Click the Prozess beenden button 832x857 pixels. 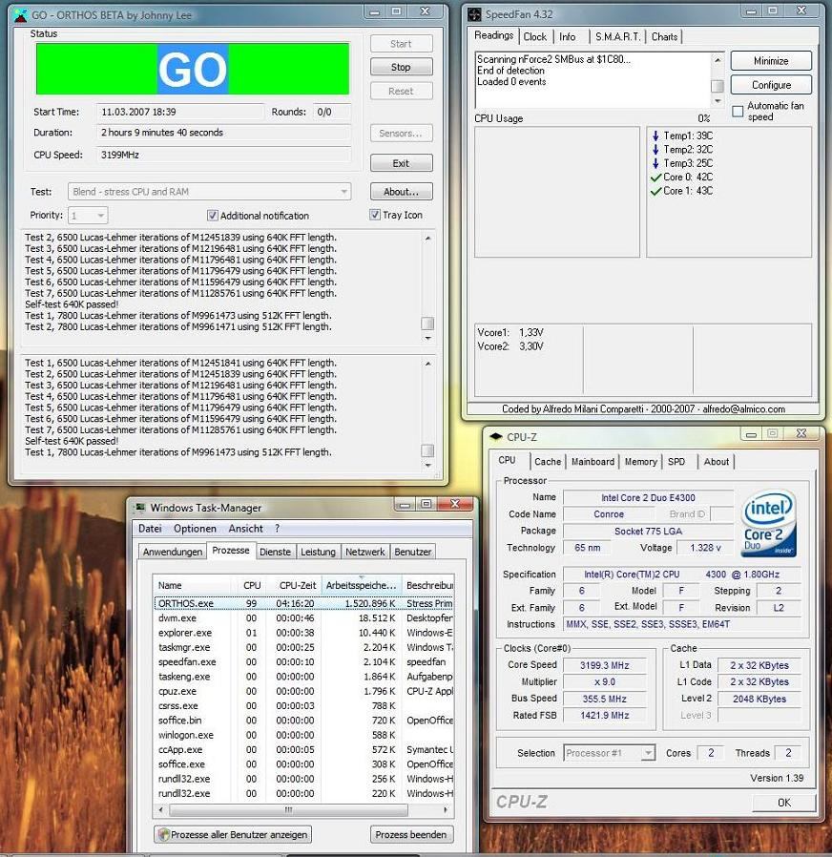click(411, 834)
